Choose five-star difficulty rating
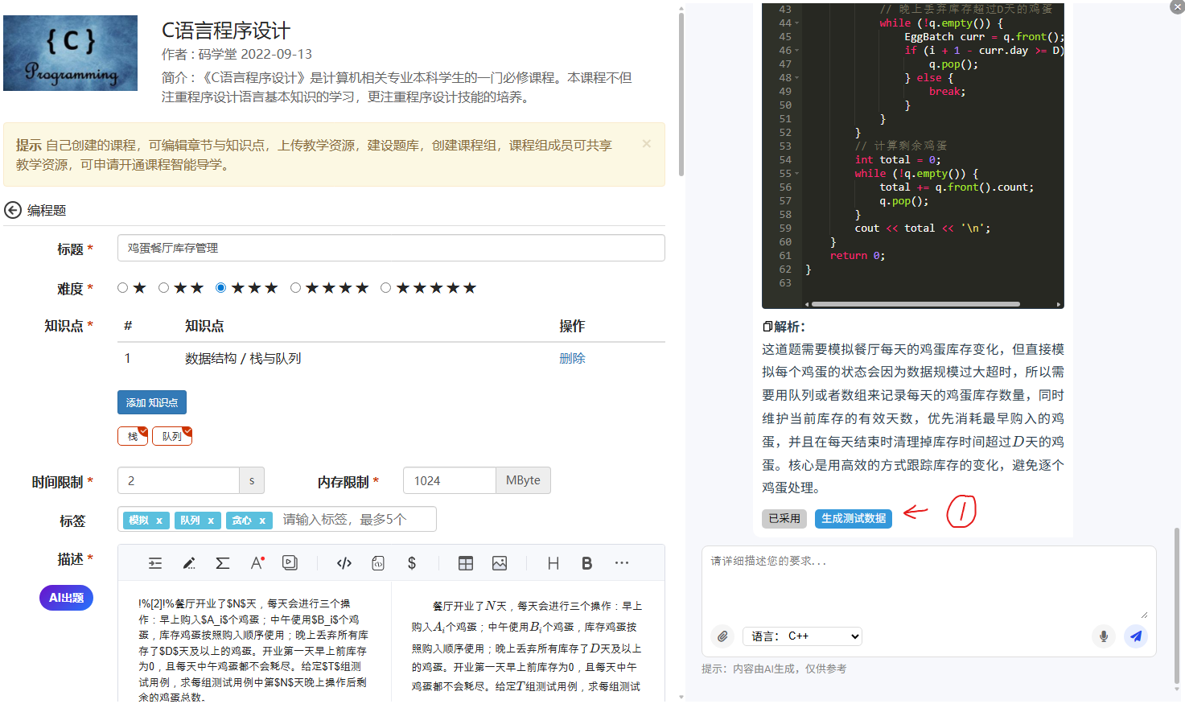This screenshot has height=708, width=1185. pos(385,288)
